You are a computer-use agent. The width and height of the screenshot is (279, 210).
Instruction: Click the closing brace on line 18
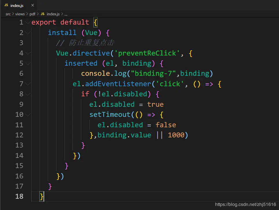coord(42,197)
